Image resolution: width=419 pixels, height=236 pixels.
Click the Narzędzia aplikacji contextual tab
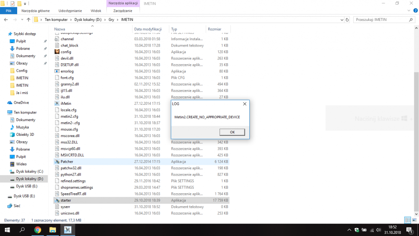[x=123, y=3]
